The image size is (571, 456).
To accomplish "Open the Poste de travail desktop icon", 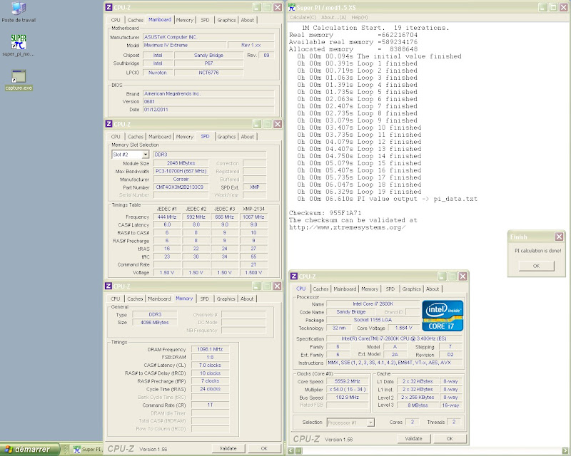I will [x=19, y=10].
